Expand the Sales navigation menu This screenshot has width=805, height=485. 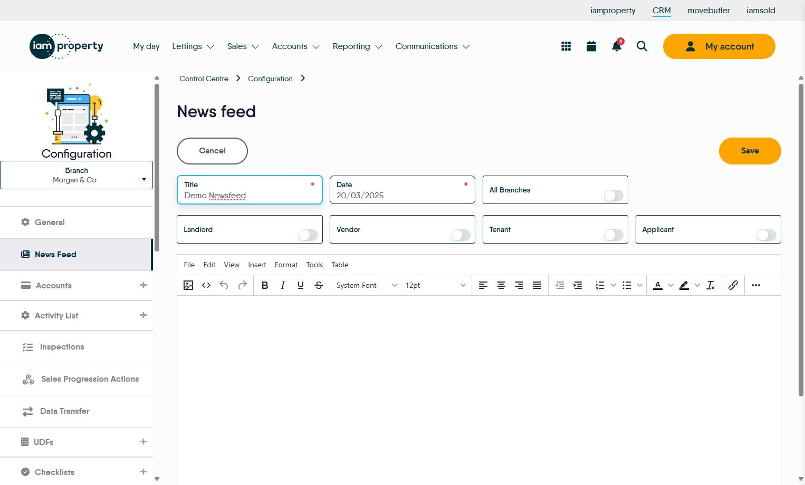243,46
